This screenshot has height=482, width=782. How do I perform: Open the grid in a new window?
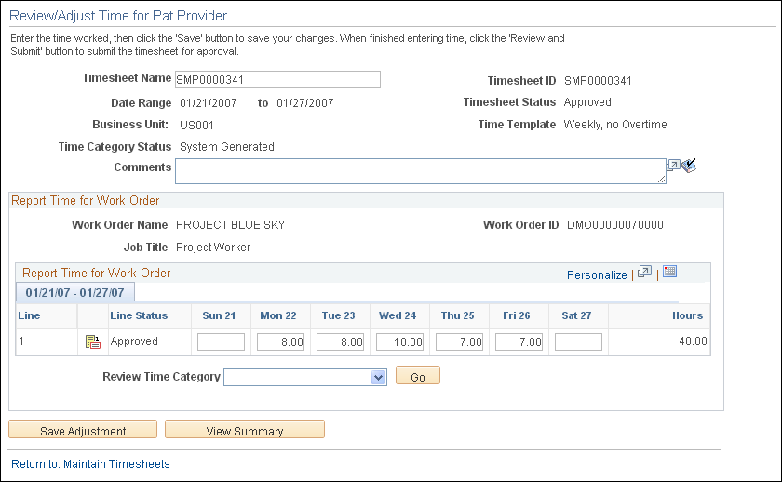click(645, 272)
